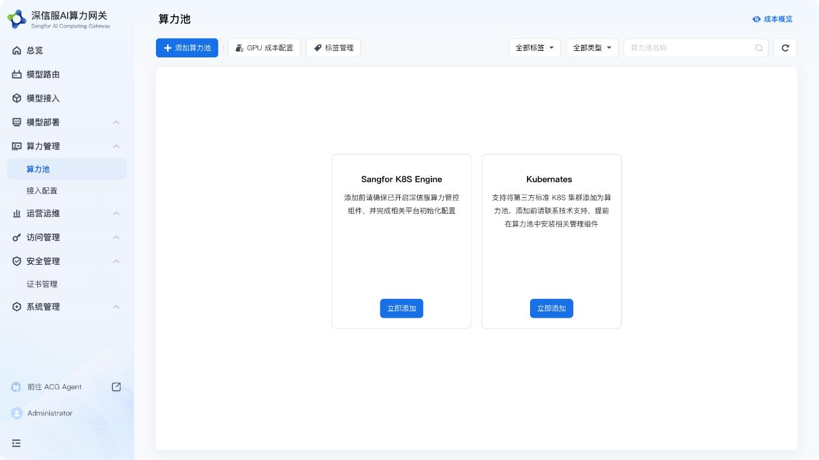Click the 运营运维 bar chart icon

click(x=17, y=213)
